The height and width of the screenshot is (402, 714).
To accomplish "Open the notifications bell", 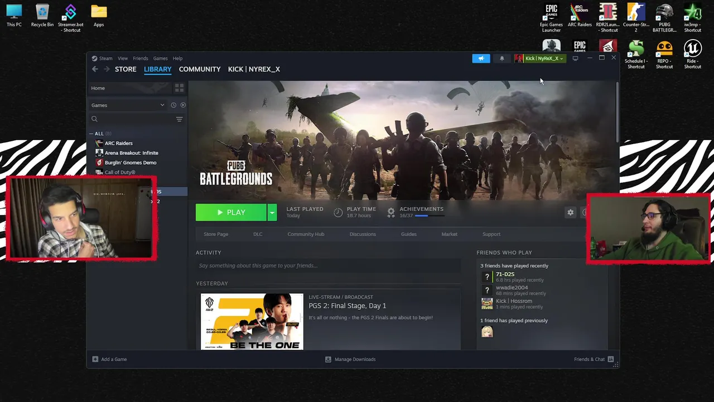I will (501, 58).
